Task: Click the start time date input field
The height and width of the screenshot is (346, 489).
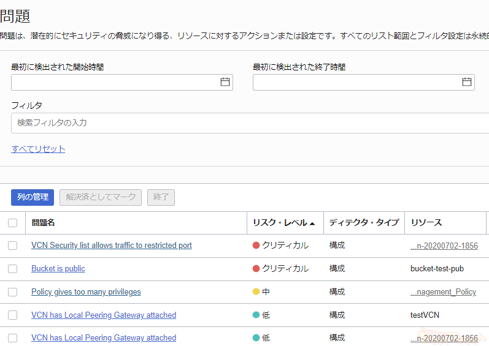Action: [x=114, y=82]
